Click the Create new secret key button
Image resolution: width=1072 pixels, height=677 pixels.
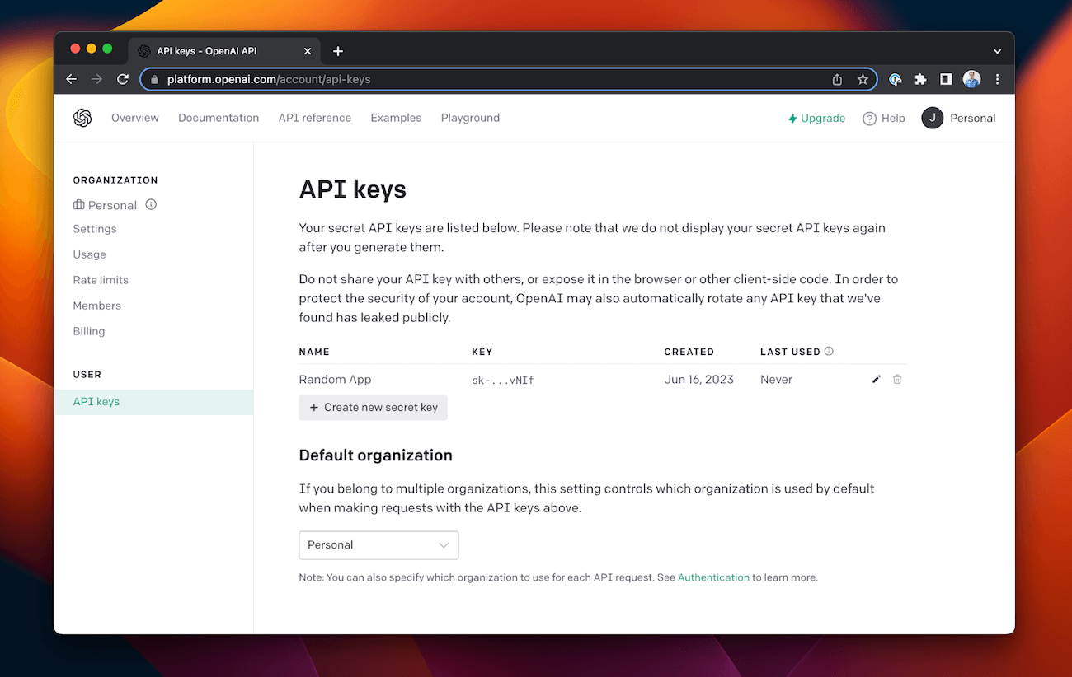point(373,408)
